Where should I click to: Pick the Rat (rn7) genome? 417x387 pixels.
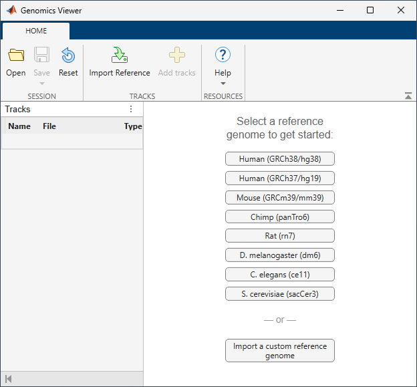(x=280, y=236)
